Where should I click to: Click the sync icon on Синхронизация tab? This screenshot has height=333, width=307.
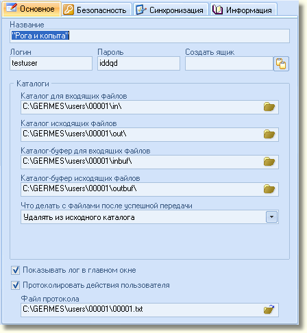(140, 10)
